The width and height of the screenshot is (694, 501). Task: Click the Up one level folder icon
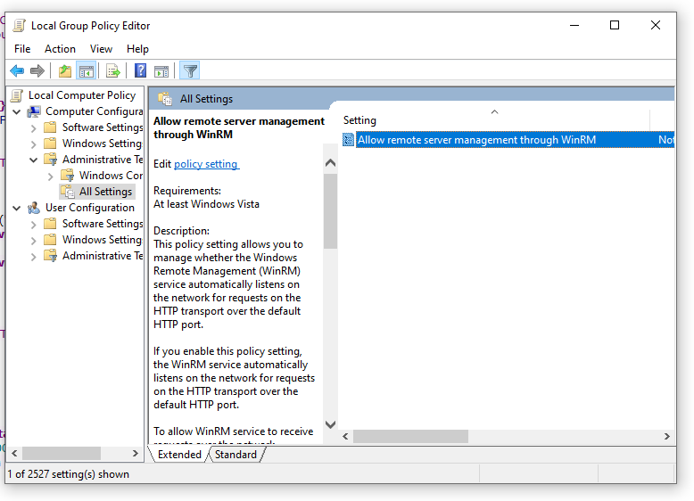point(65,70)
